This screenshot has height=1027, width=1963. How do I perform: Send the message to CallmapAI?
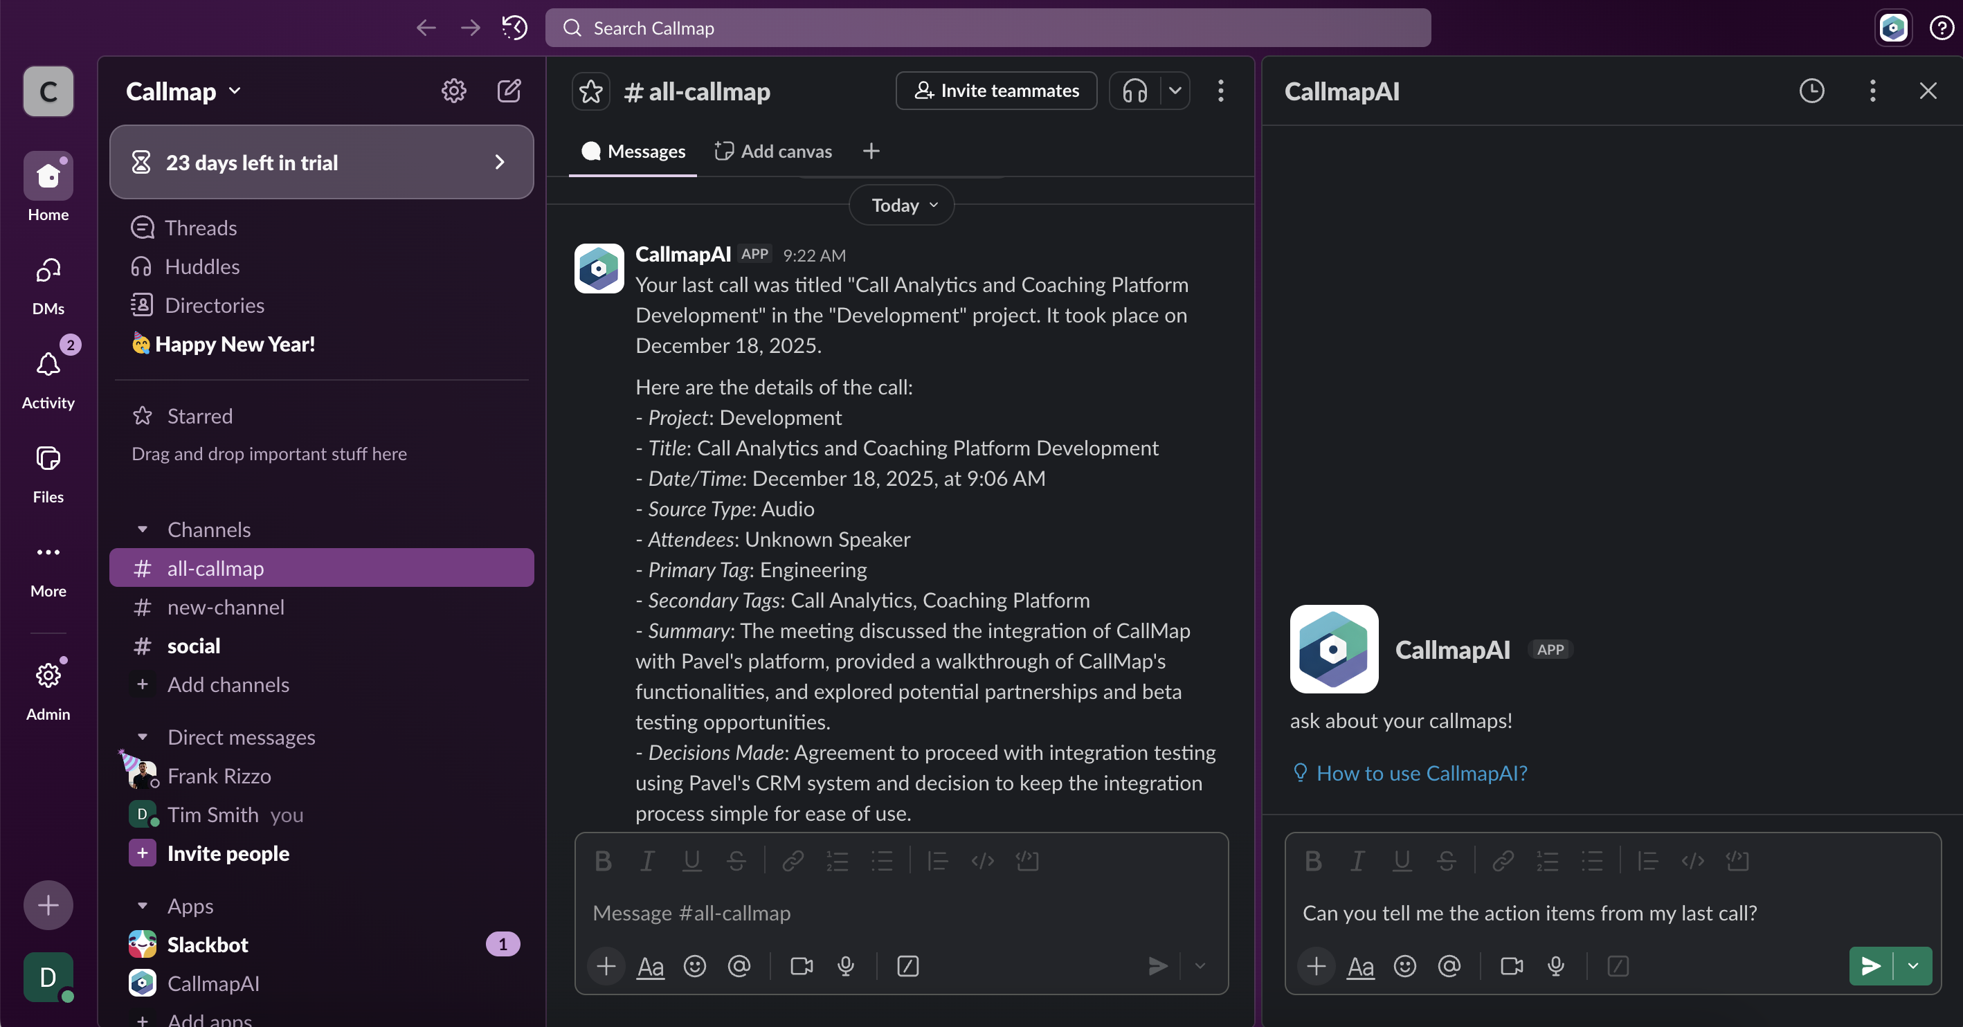coord(1871,966)
